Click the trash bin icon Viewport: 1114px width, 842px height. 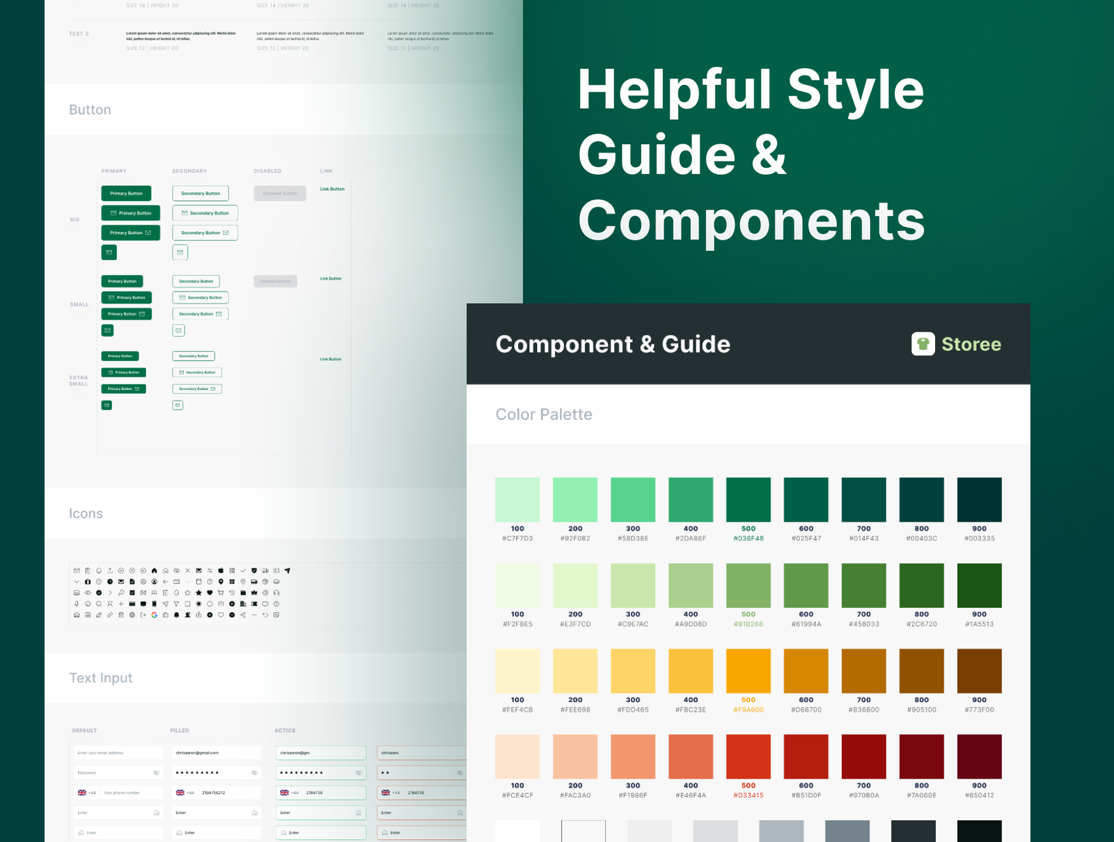pyautogui.click(x=121, y=615)
